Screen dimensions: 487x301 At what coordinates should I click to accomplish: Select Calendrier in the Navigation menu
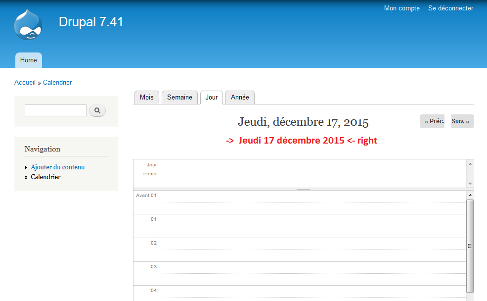coord(45,177)
